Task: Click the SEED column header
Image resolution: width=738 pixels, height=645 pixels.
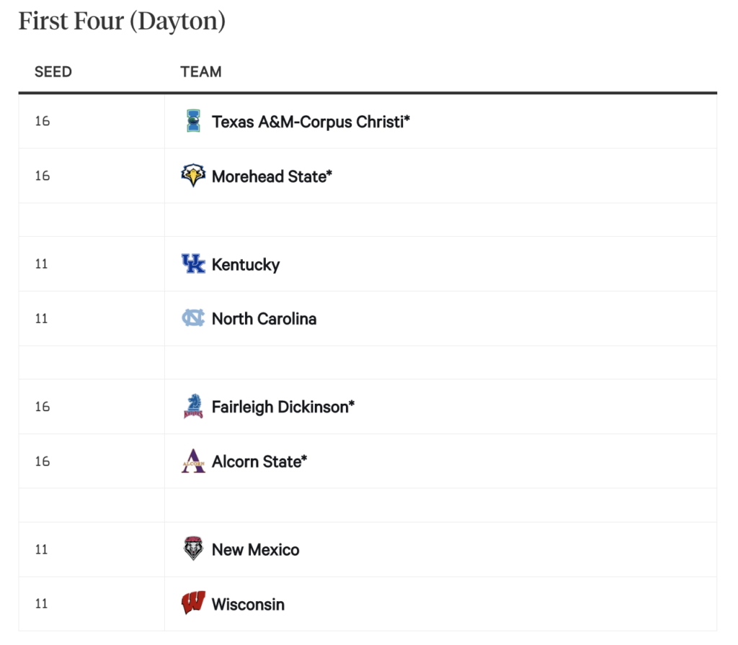Action: point(53,72)
